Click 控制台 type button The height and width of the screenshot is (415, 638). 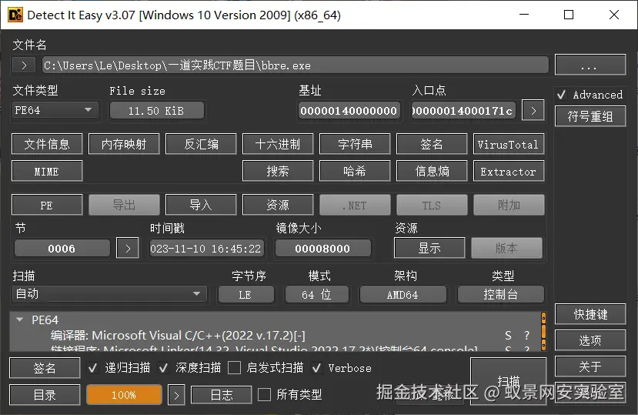500,294
